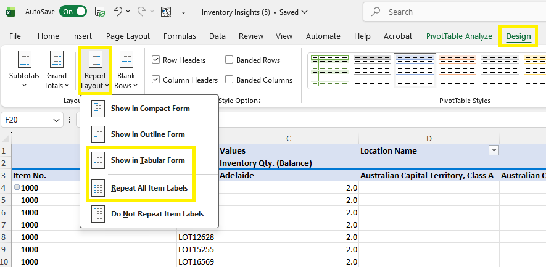Collapse the Item No. 1000 group
This screenshot has height=267, width=546.
17,187
